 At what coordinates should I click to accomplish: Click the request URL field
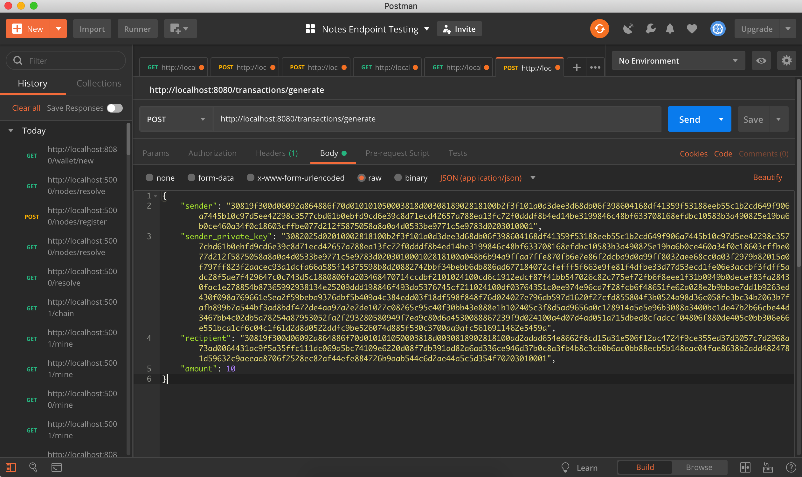pos(437,119)
